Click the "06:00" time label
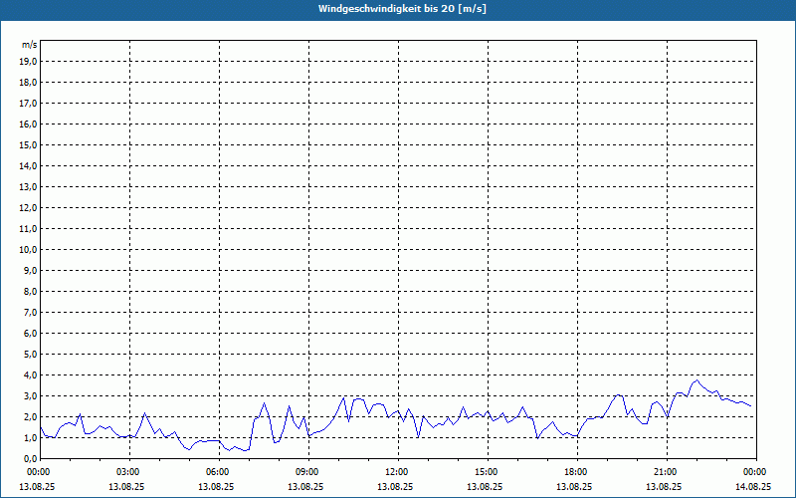Screen dimensions: 796x498 coord(219,472)
